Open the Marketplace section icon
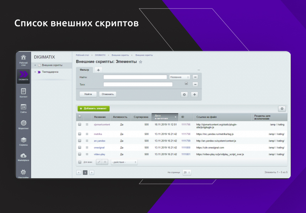306x213 pixels. pyautogui.click(x=23, y=155)
